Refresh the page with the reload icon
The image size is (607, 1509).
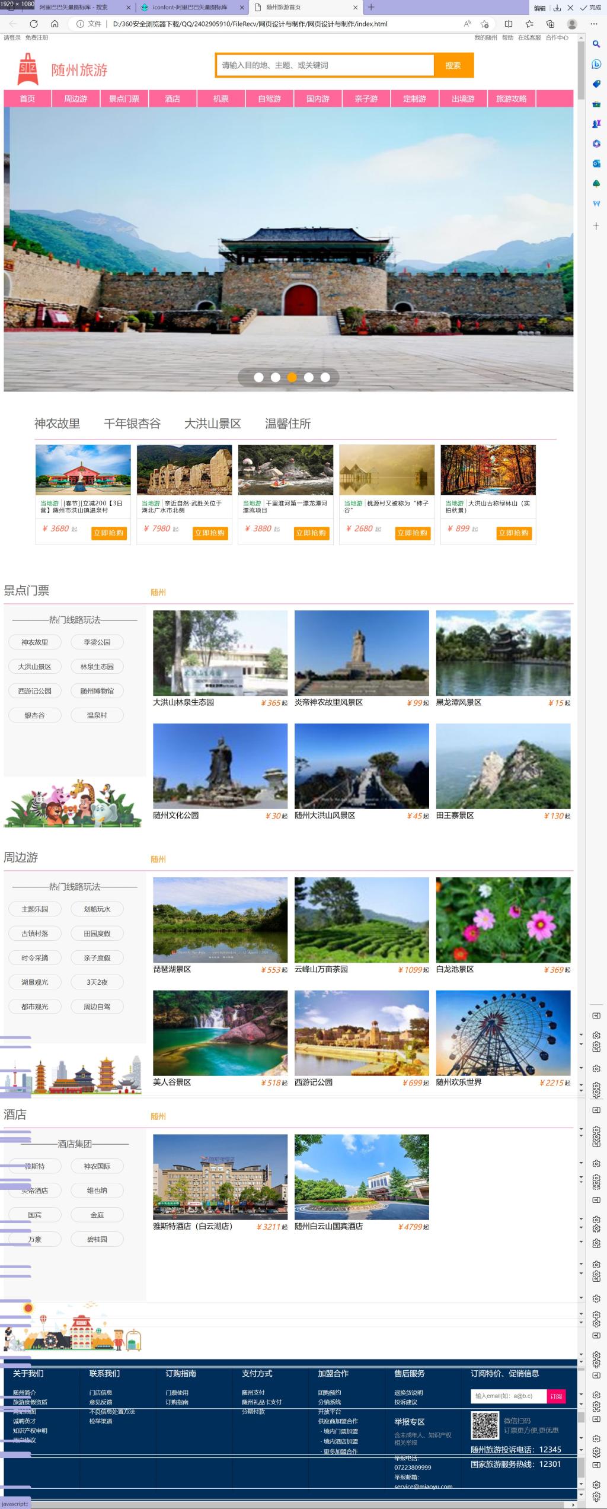click(34, 24)
